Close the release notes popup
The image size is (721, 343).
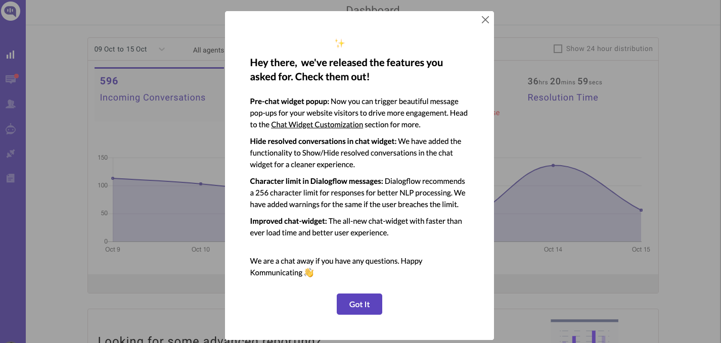(485, 20)
